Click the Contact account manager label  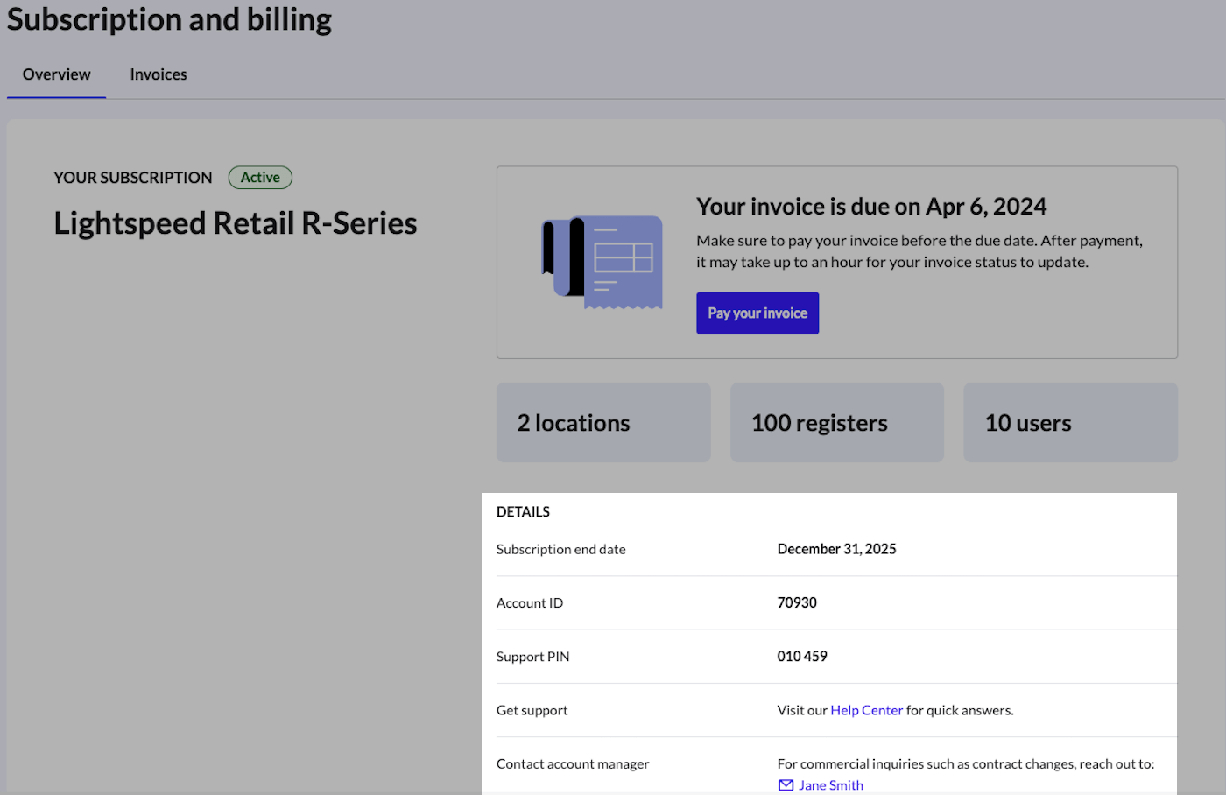(x=573, y=763)
